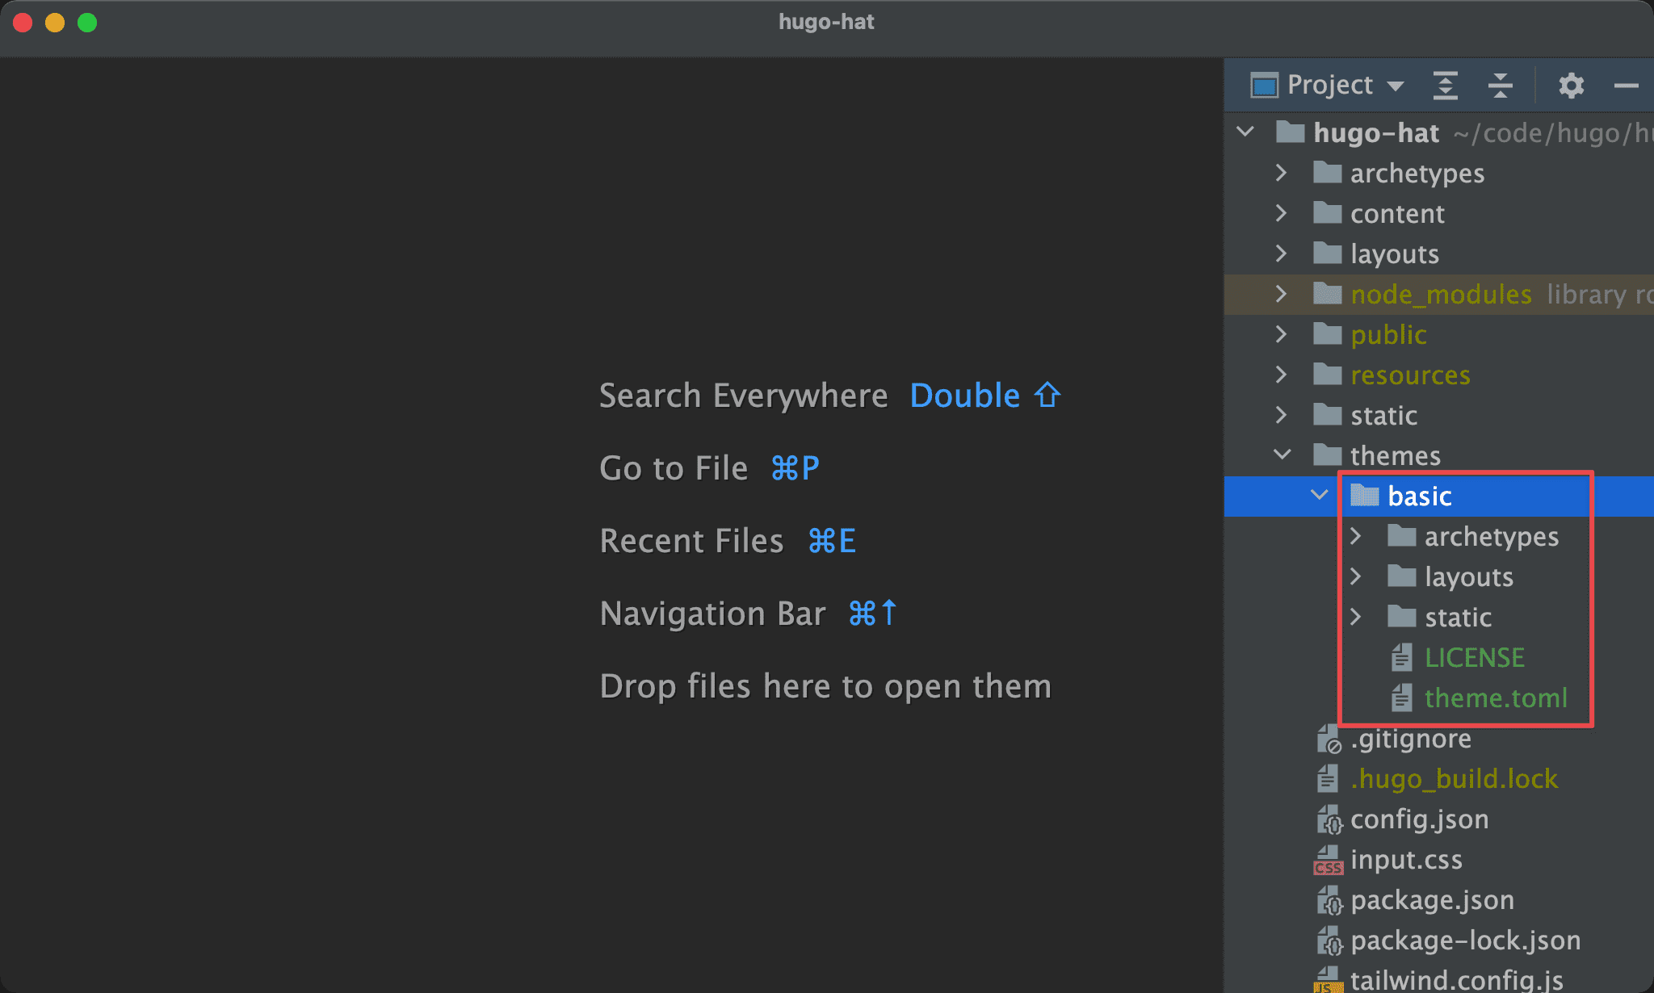Expand the resources folder
The image size is (1654, 993).
(1282, 374)
